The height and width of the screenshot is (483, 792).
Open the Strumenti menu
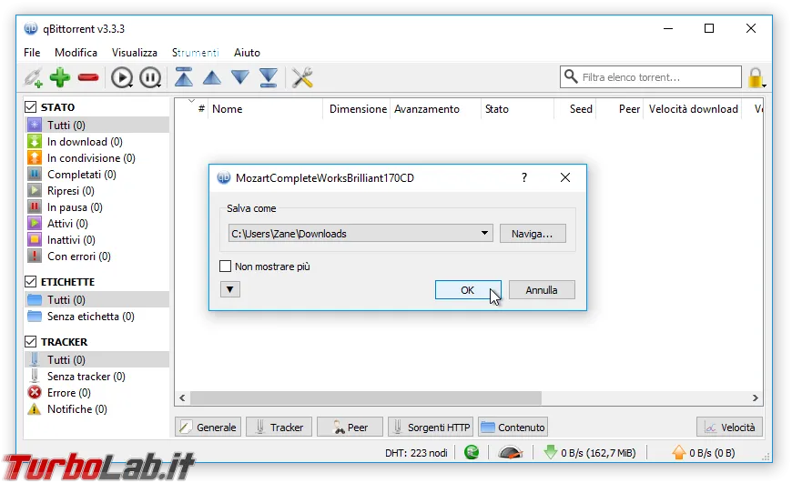click(196, 53)
